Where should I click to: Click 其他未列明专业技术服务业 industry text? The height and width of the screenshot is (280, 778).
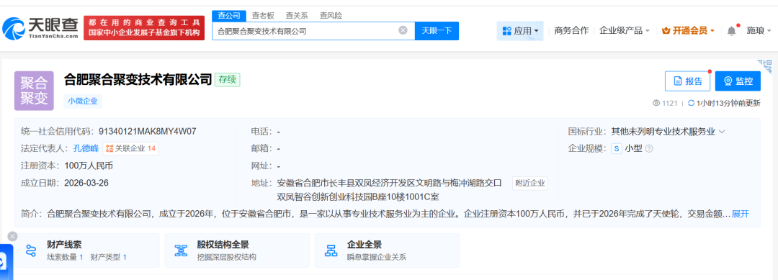tap(663, 132)
